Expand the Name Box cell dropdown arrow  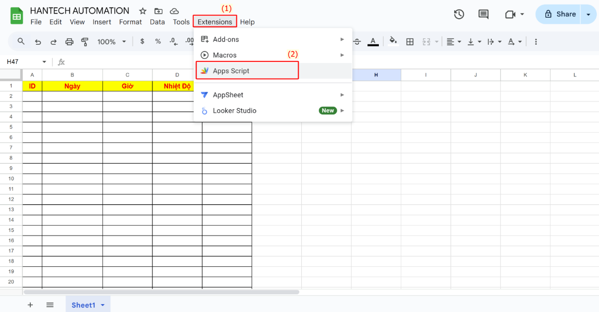44,62
